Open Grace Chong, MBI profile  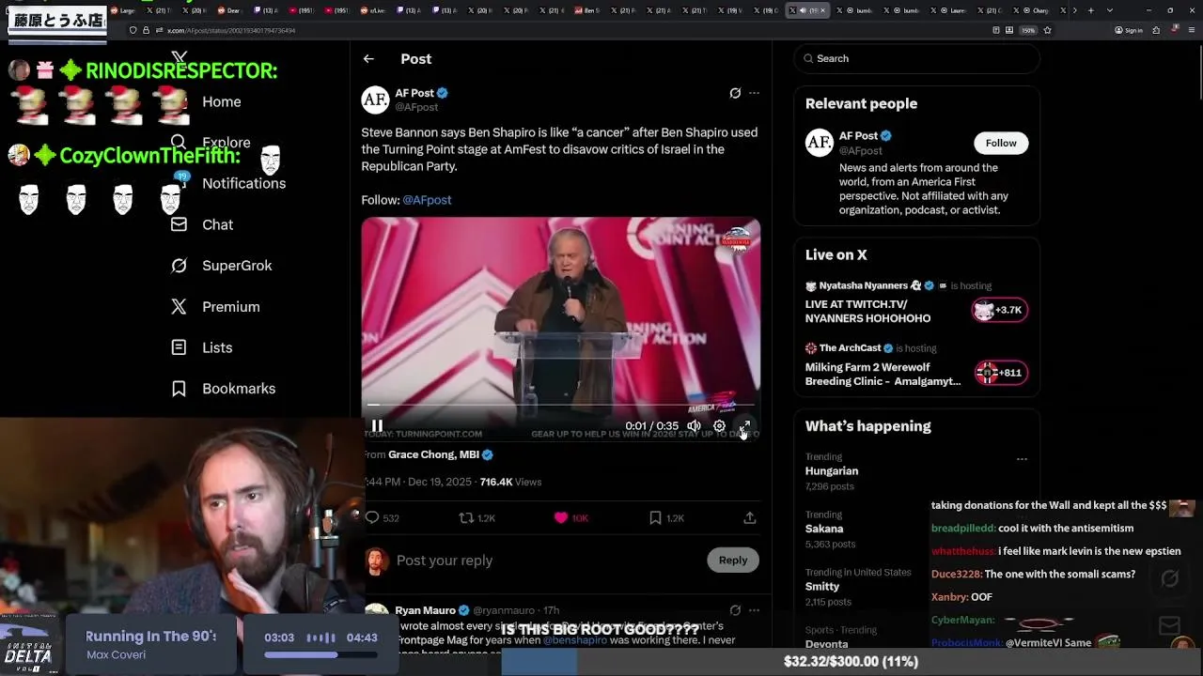(x=433, y=454)
